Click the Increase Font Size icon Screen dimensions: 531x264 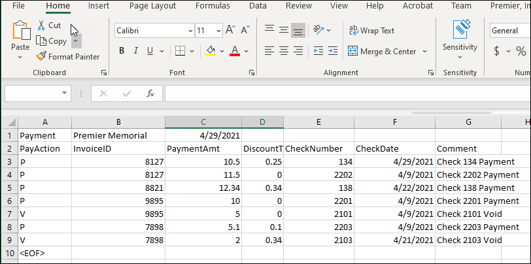click(x=231, y=30)
